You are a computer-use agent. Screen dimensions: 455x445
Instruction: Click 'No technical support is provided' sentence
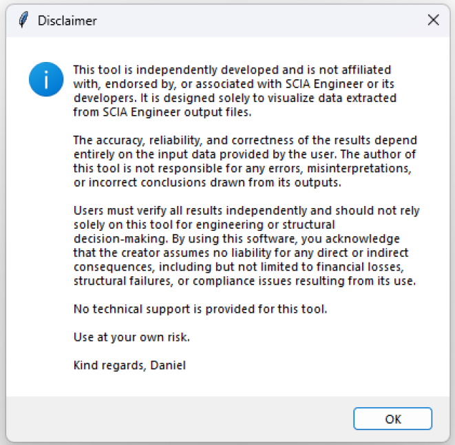[200, 309]
